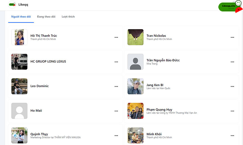The image size is (243, 145).
Task: Click the Likeqq logo icon at top left
Action: [x=12, y=5]
